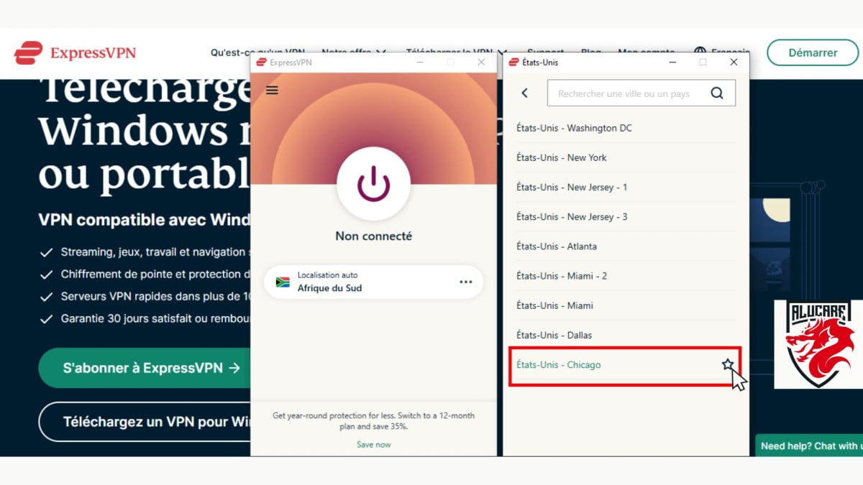Viewport: 863px width, 485px height.
Task: Go back with the back arrow in États-Unis window
Action: click(524, 93)
